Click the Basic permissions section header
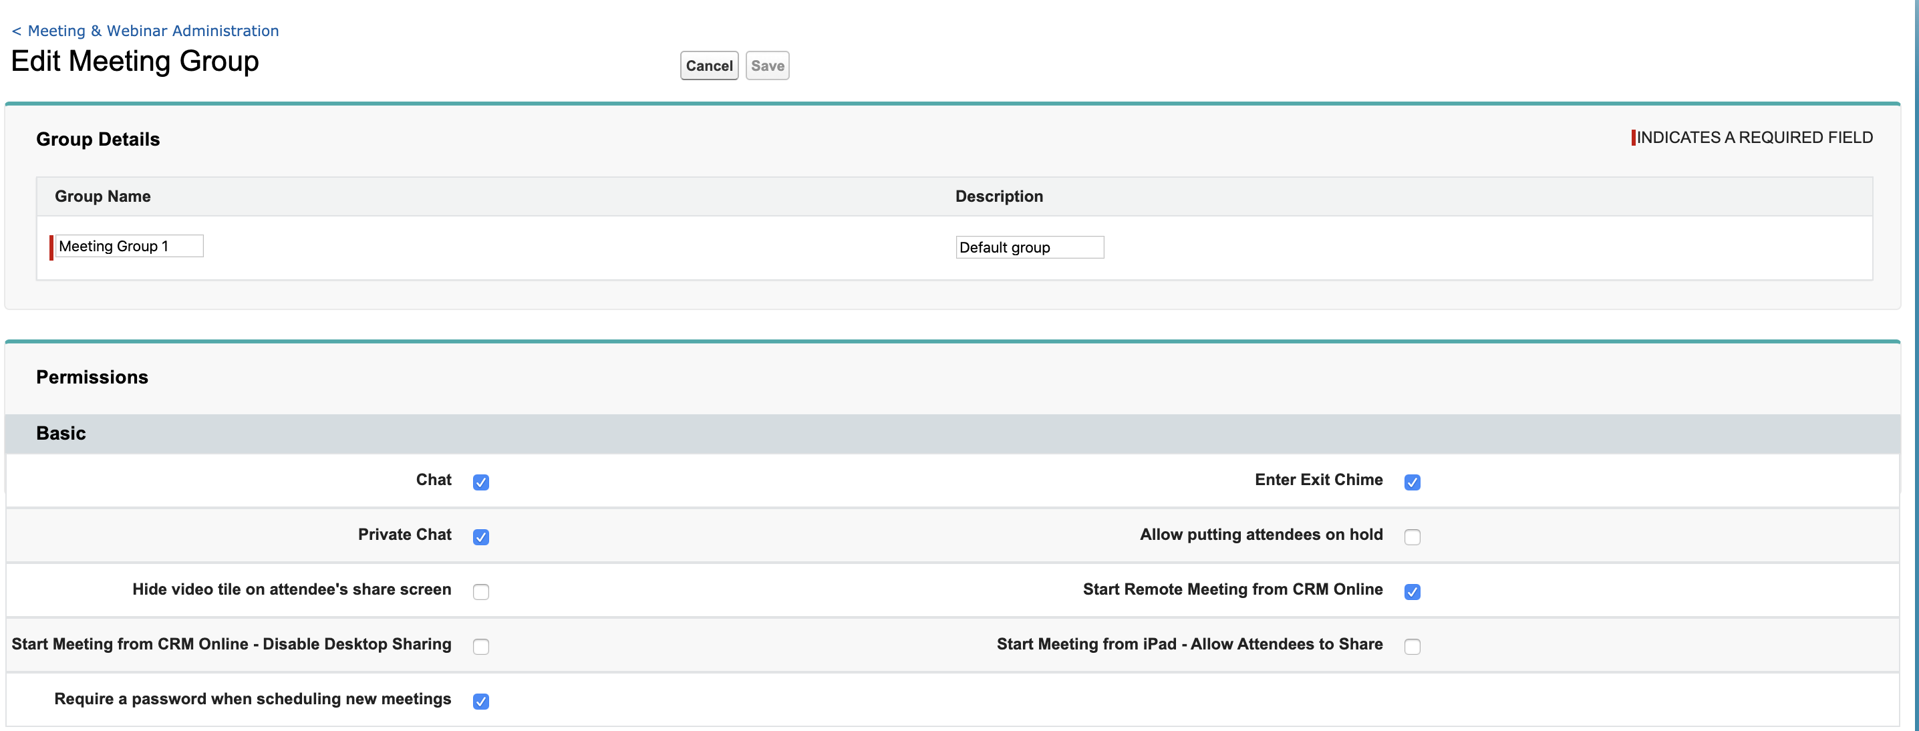The height and width of the screenshot is (731, 1919). tap(61, 433)
